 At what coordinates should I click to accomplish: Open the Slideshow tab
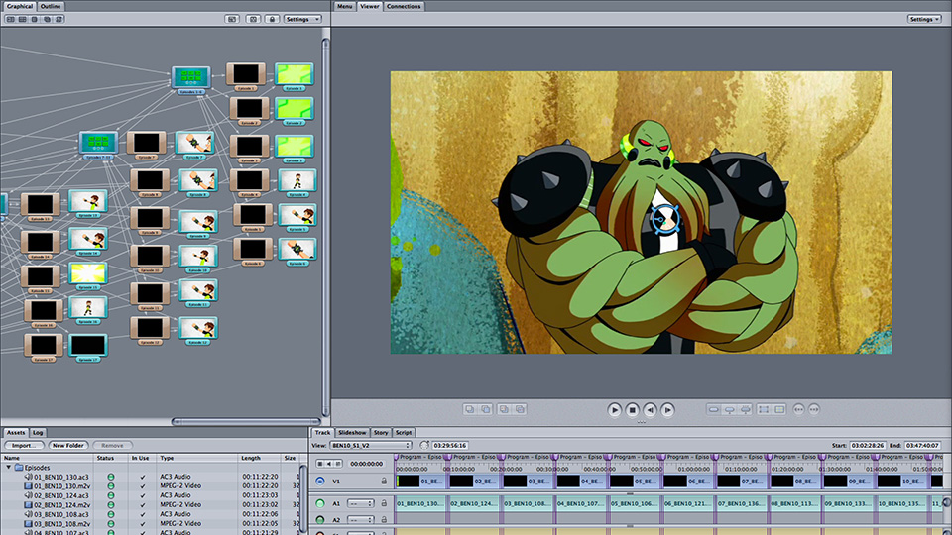(352, 433)
